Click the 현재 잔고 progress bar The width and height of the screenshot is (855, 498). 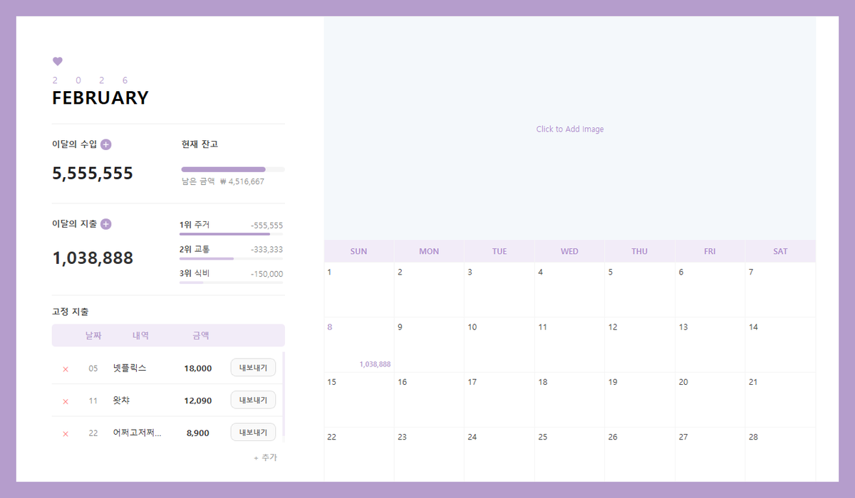point(233,169)
